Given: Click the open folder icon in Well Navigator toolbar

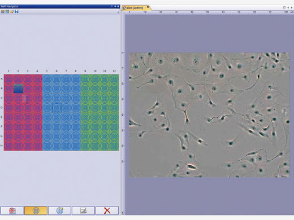Looking at the screenshot, I should 12,12.
